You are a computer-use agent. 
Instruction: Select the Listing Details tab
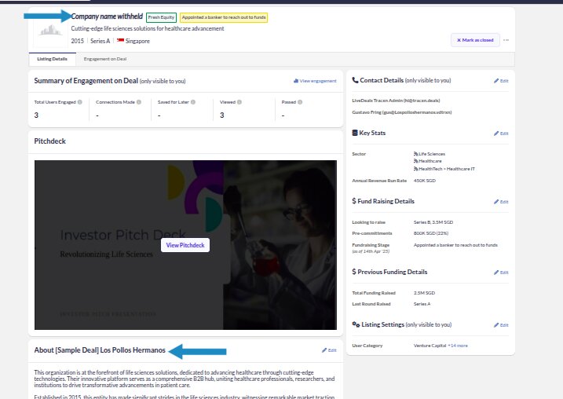(53, 59)
